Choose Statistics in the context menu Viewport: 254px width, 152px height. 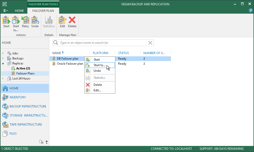point(100,78)
